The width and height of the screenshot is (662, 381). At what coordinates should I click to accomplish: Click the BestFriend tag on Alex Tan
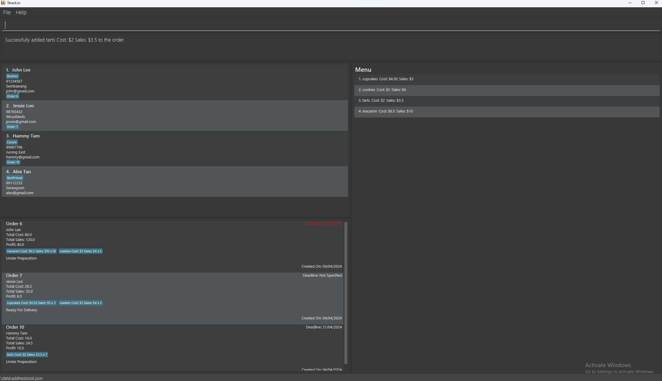(x=15, y=178)
